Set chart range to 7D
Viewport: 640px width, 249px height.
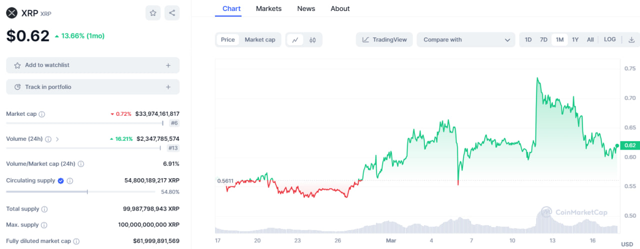click(543, 40)
